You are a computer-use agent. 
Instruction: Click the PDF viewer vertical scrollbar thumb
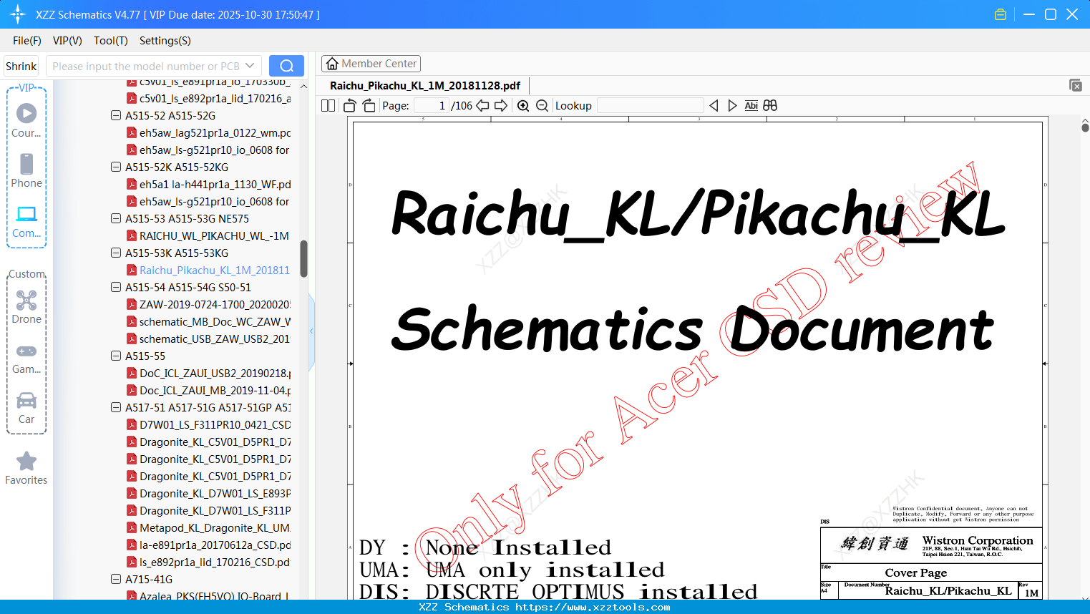1085,127
